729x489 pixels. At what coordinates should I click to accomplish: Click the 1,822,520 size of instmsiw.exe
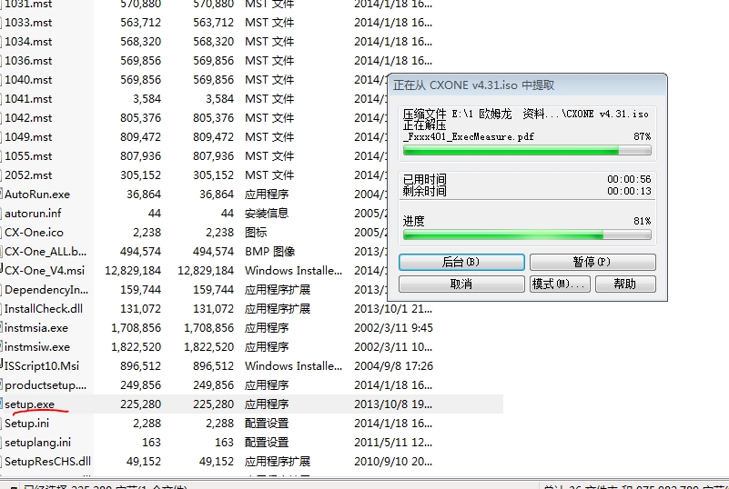(137, 347)
